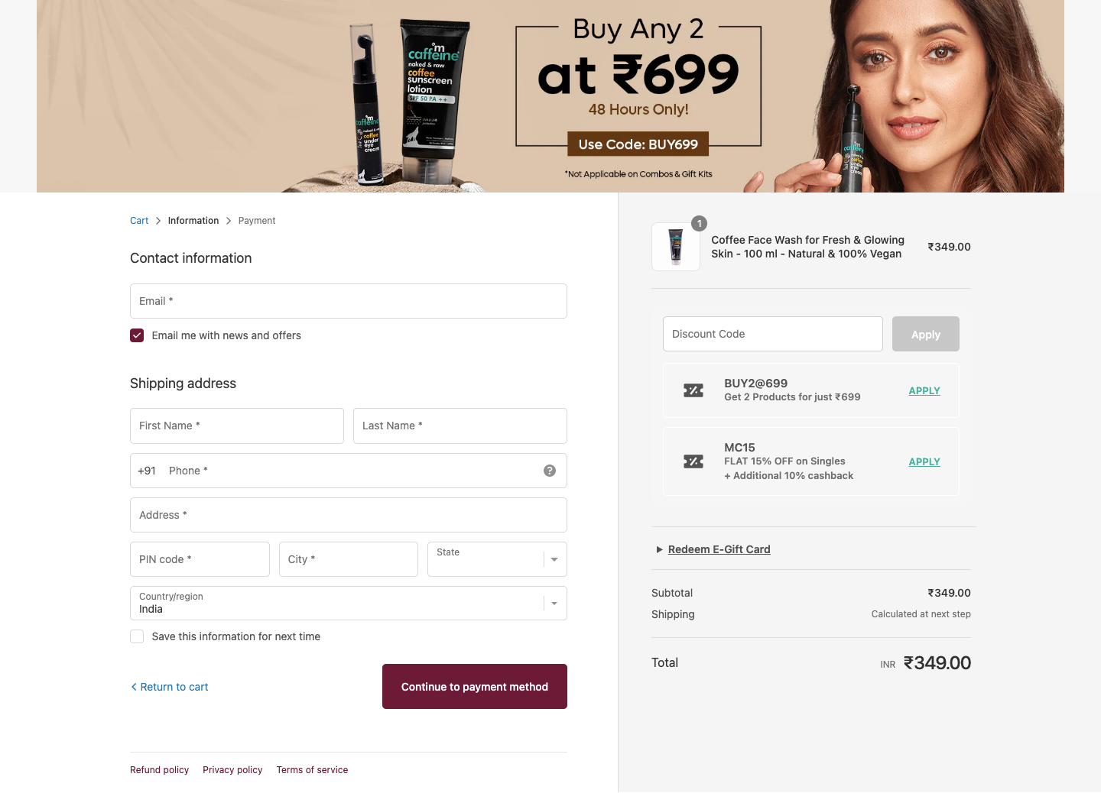Screen dimensions: 1101x793
Task: Click Continue to payment method button
Action: tap(475, 687)
